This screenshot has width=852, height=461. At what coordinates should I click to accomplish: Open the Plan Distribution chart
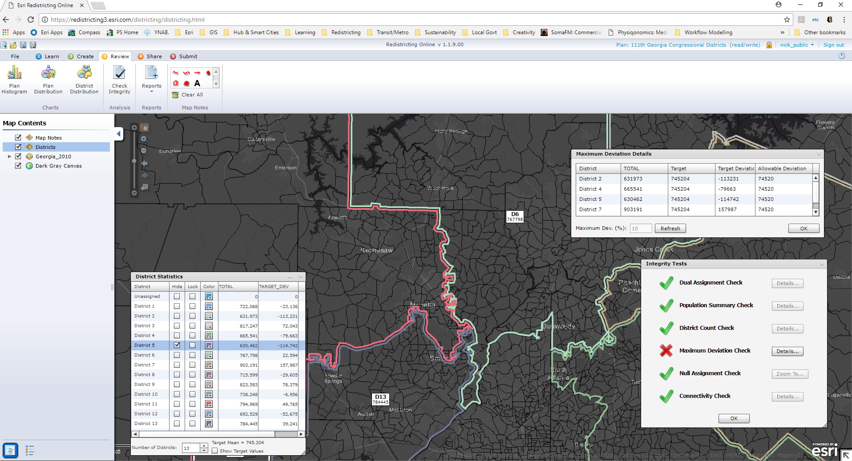coord(48,80)
